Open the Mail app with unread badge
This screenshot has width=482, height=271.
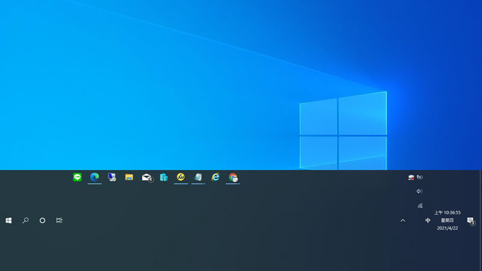[147, 178]
